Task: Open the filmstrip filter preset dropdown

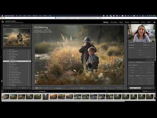Action: pos(148,91)
